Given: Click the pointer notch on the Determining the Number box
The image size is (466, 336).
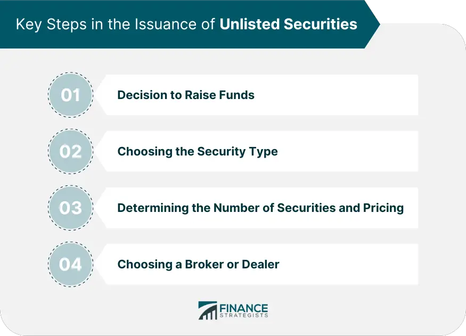Looking at the screenshot, I should (101, 208).
